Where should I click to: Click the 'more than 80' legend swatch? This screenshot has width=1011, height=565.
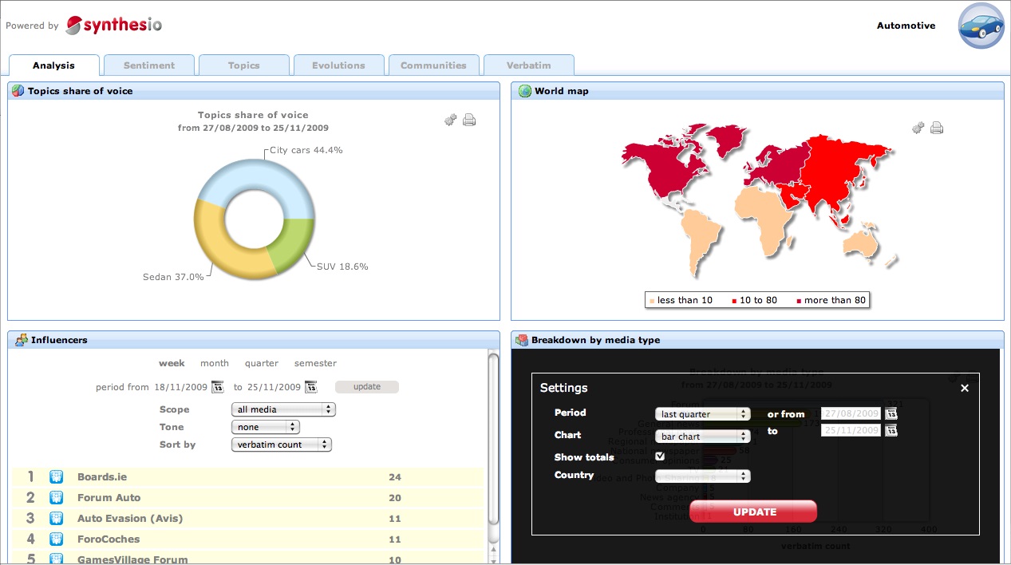click(798, 301)
